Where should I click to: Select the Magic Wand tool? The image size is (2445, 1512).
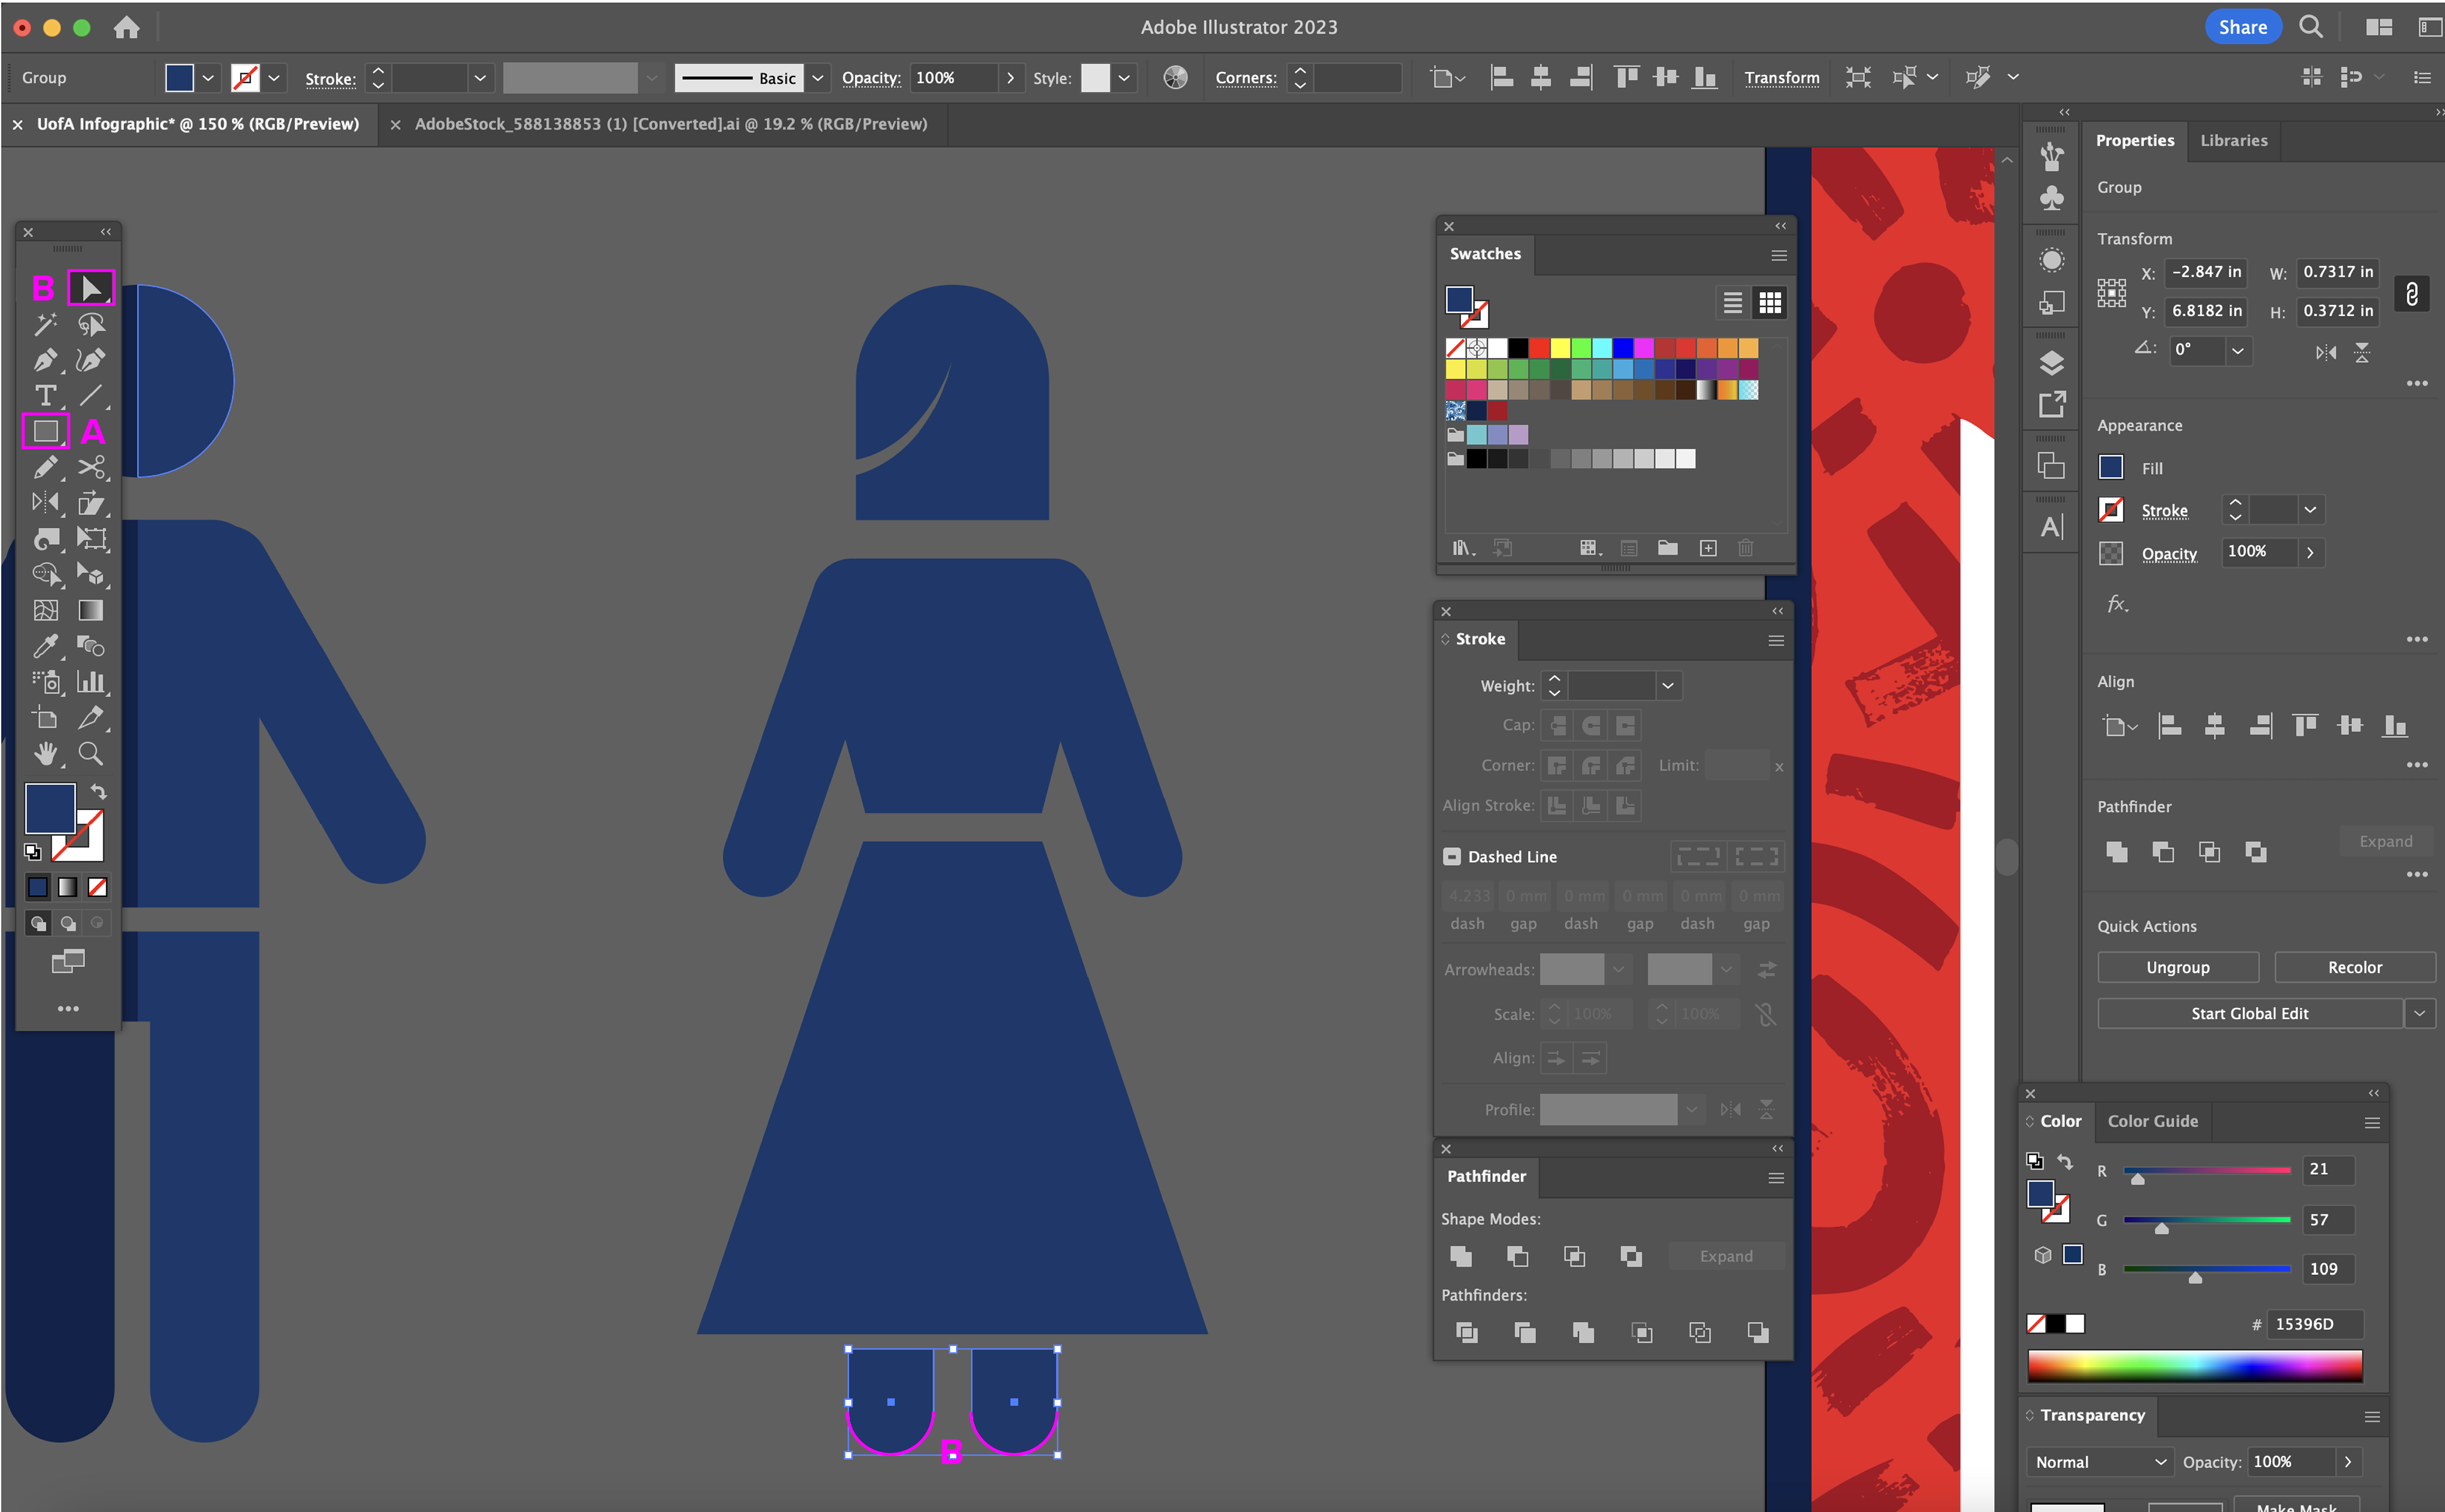(45, 324)
